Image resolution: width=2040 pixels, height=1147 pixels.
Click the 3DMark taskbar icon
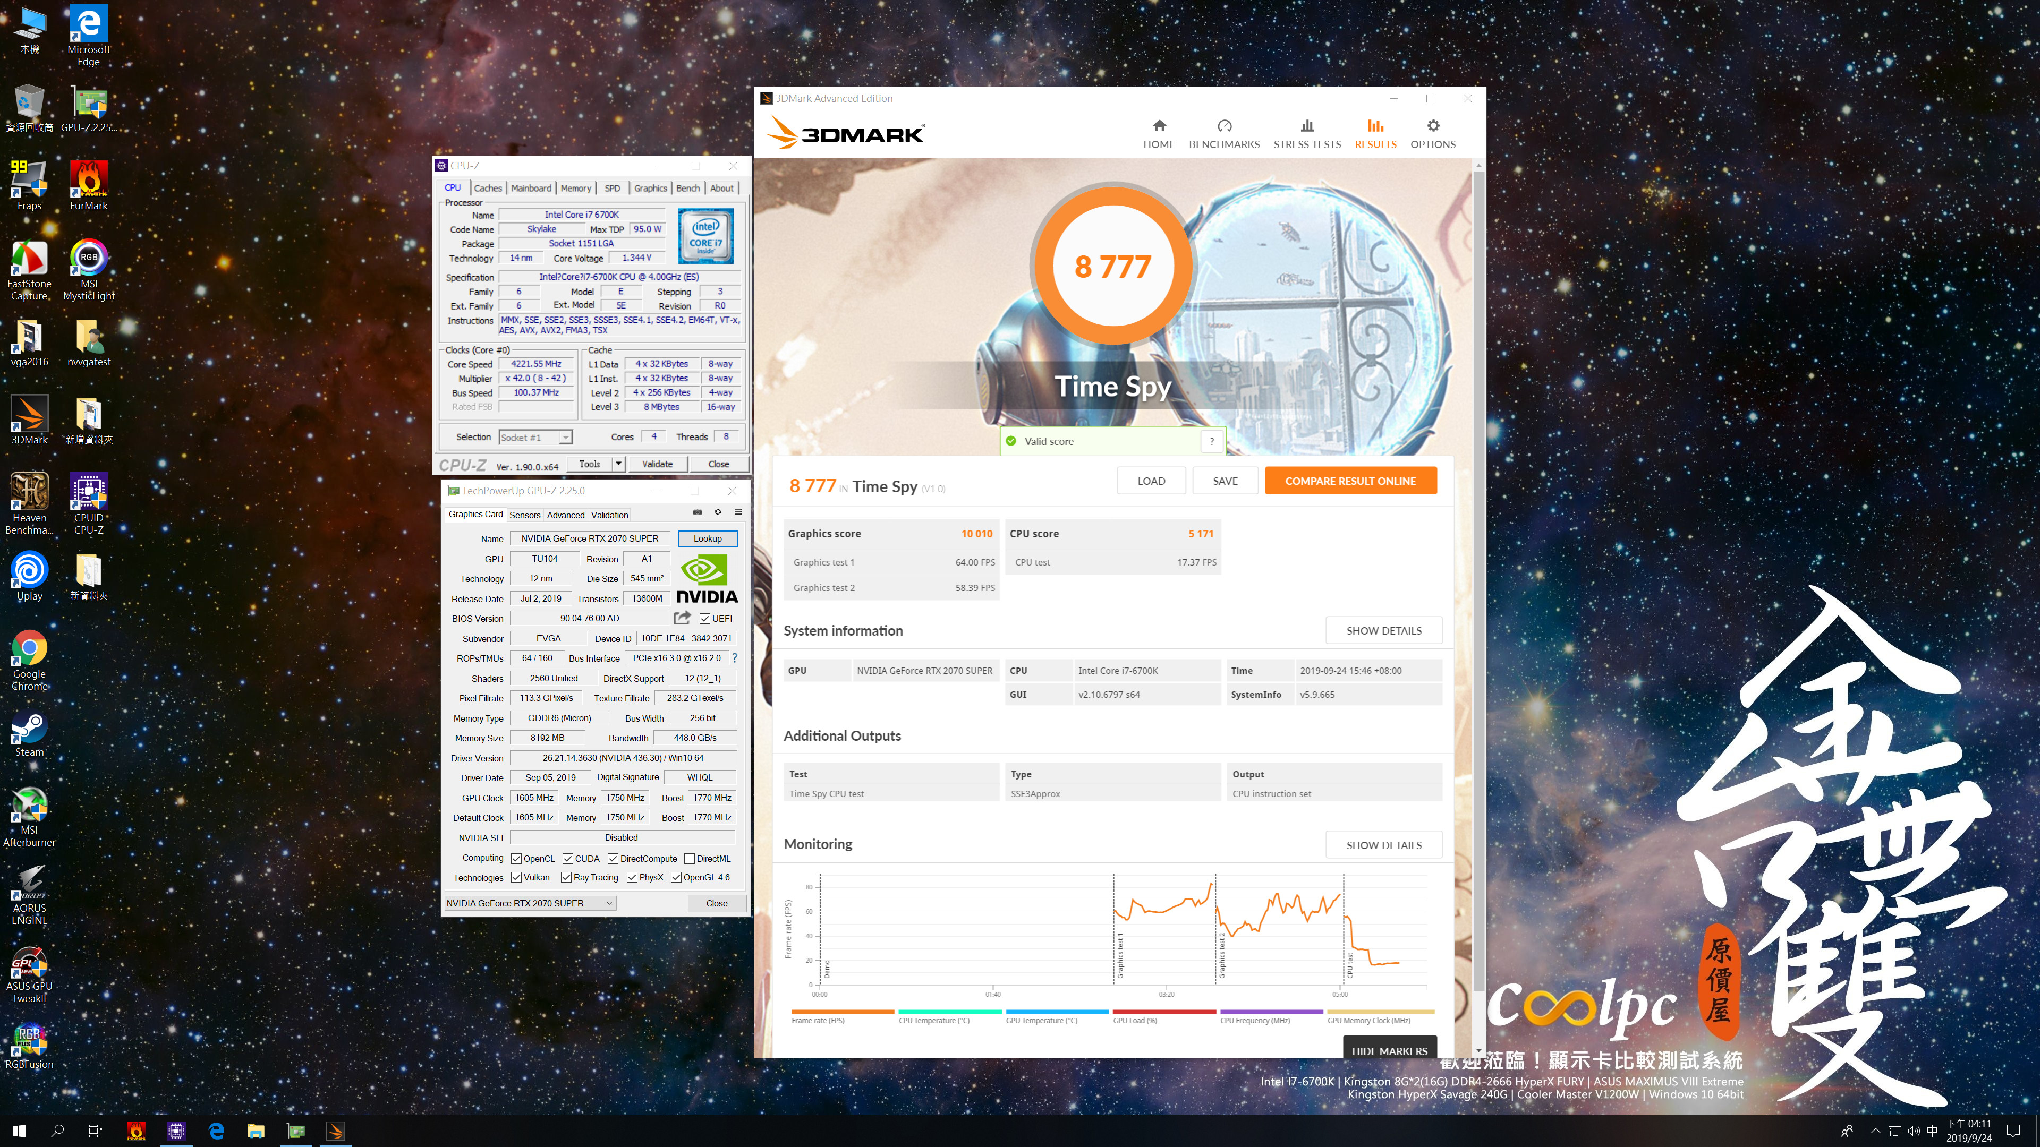click(x=335, y=1131)
